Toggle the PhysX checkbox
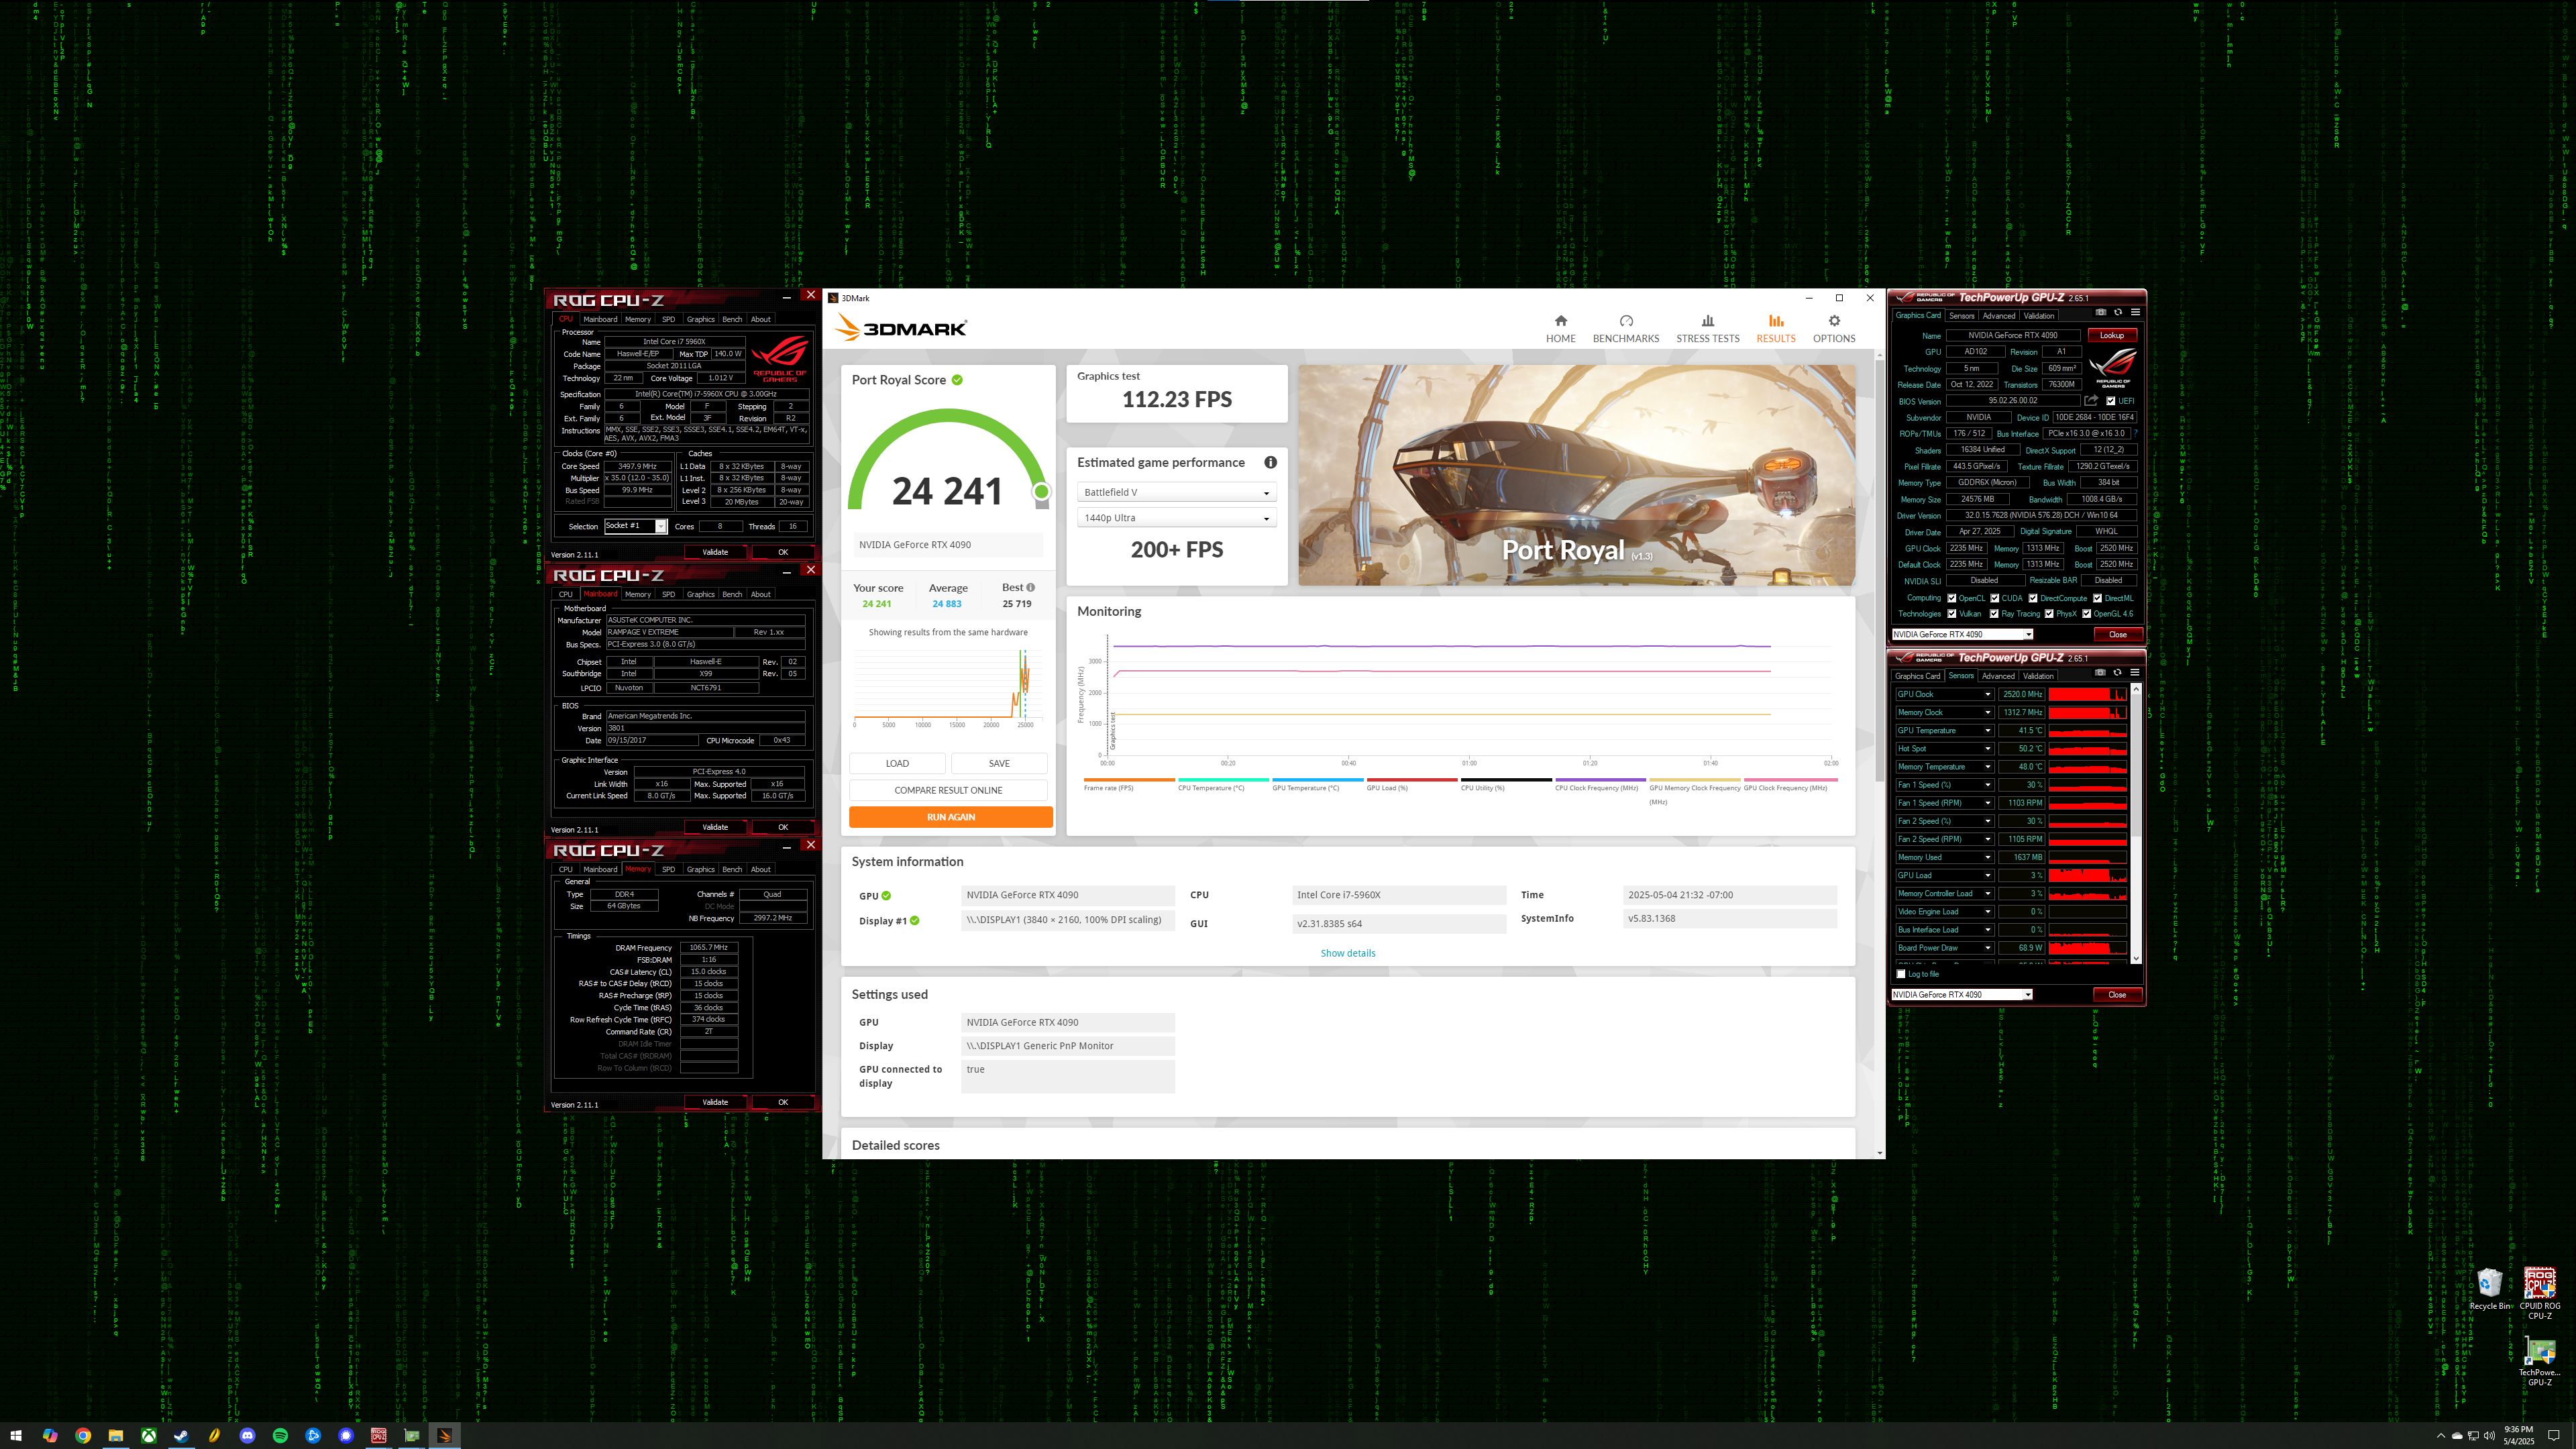Image resolution: width=2576 pixels, height=1449 pixels. click(x=2049, y=614)
